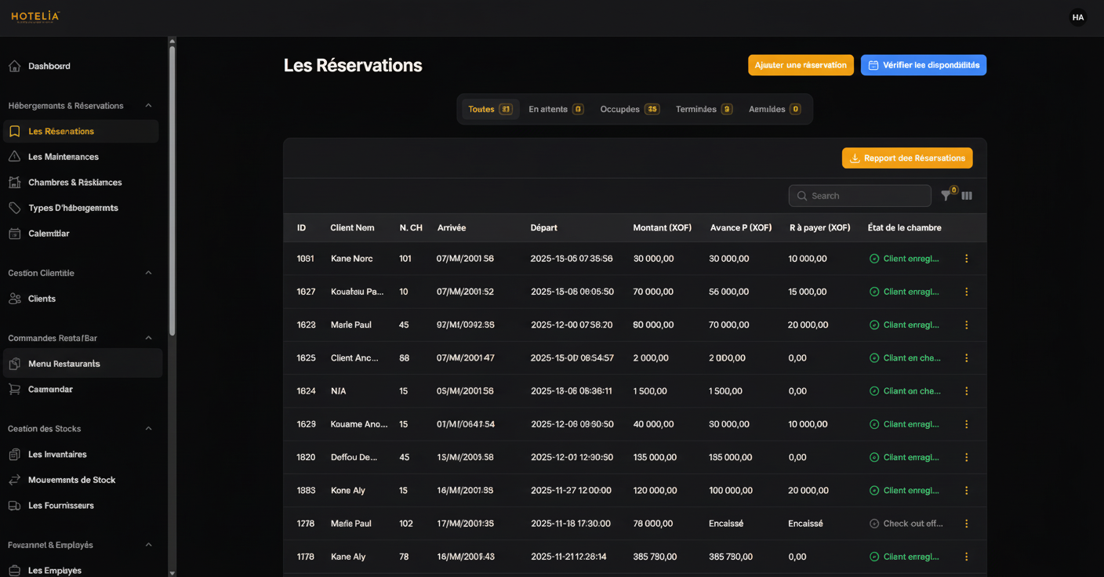Open row actions menu for reservation 1081
The height and width of the screenshot is (577, 1104).
coord(966,259)
